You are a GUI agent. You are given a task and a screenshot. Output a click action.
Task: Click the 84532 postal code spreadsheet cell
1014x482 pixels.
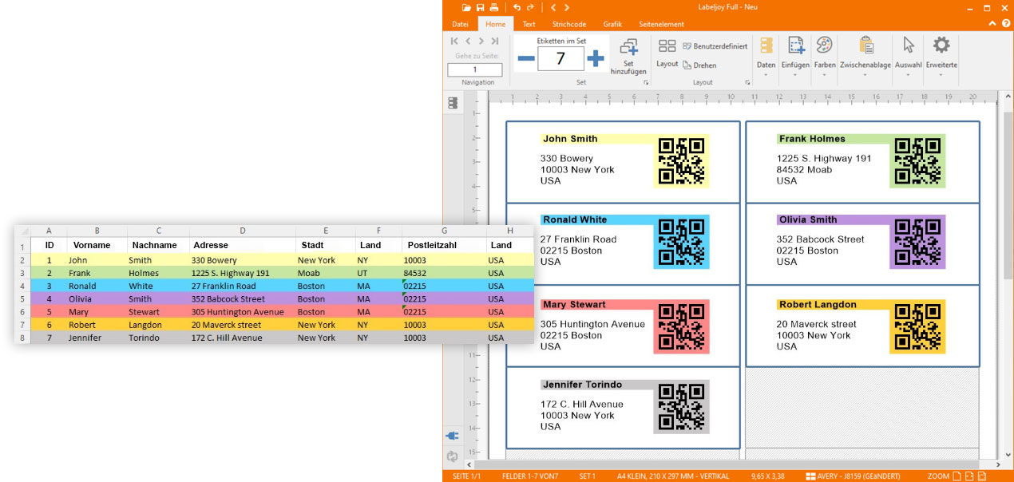point(444,273)
